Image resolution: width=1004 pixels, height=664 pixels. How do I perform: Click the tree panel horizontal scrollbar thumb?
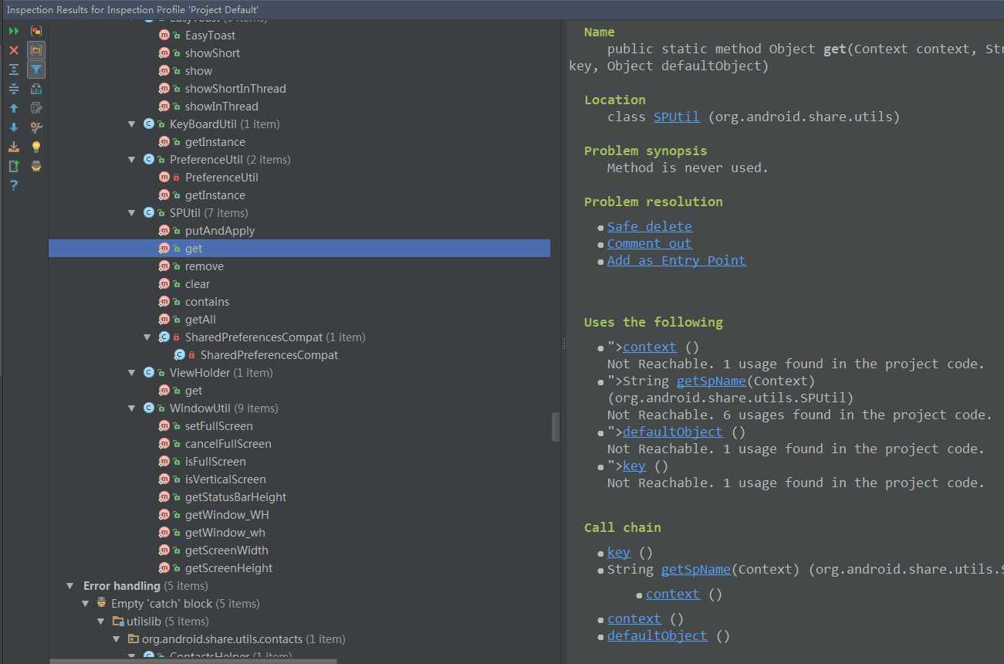tap(194, 661)
